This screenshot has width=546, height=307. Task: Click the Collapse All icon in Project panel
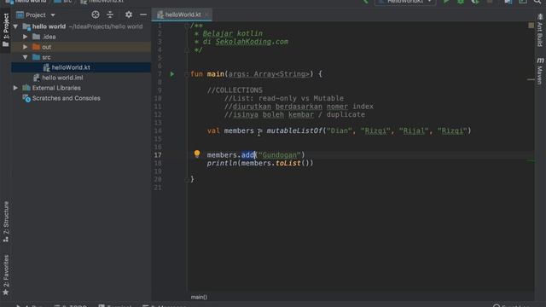click(110, 14)
